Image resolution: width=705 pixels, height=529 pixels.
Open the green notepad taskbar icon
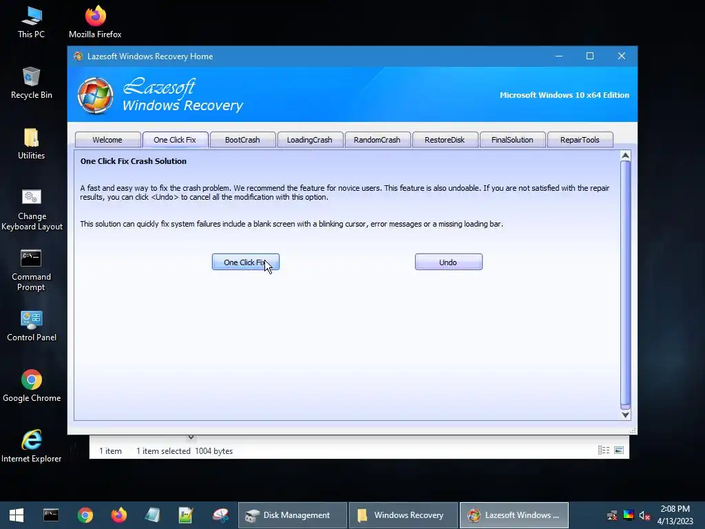click(186, 515)
